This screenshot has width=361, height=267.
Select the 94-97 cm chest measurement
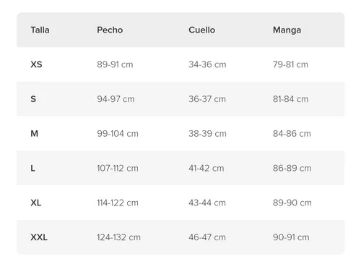(x=116, y=99)
